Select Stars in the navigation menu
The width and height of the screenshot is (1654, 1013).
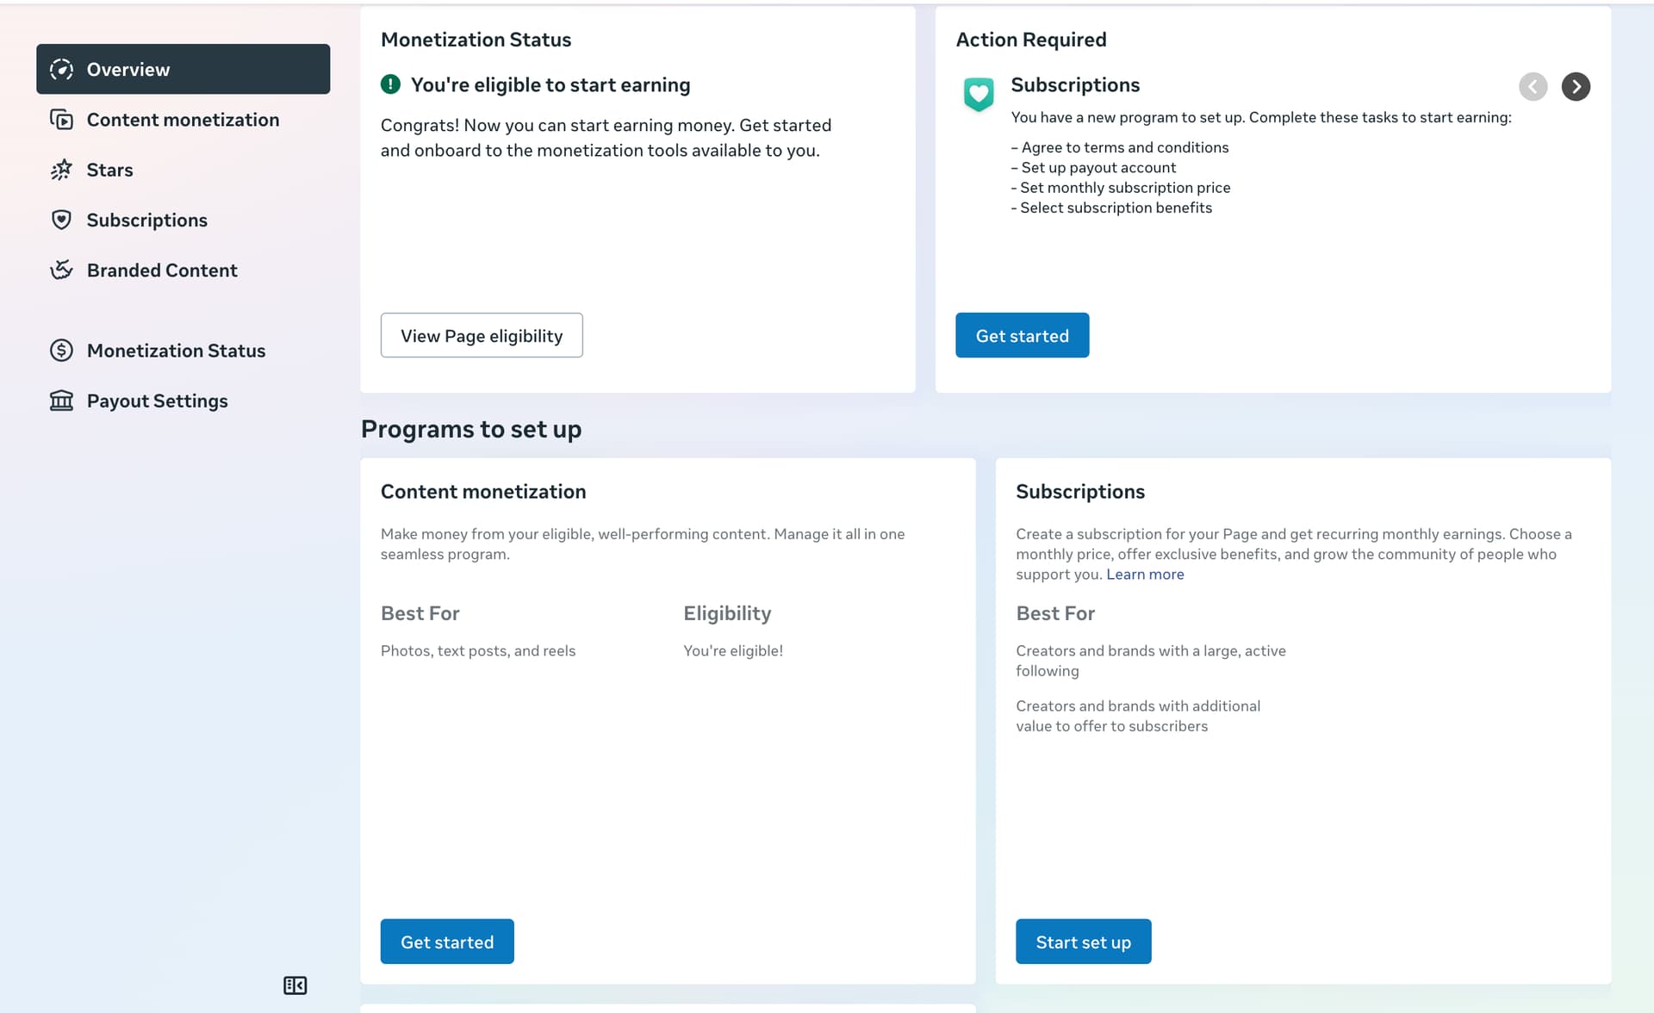click(109, 170)
